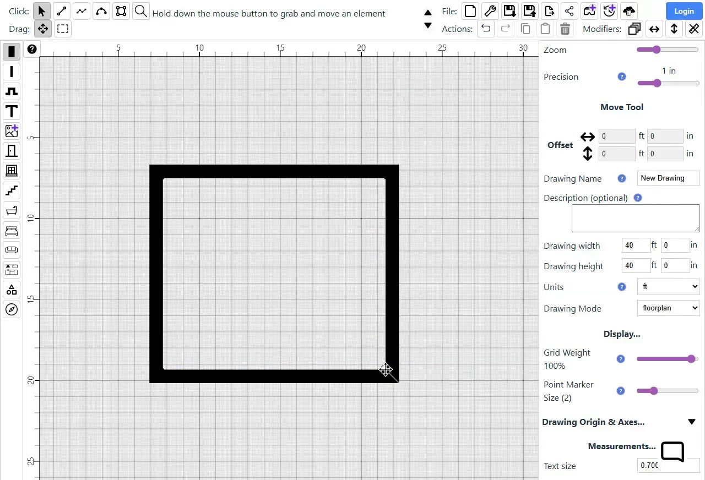The height and width of the screenshot is (480, 705).
Task: Adjust the Zoom slider
Action: coord(668,50)
